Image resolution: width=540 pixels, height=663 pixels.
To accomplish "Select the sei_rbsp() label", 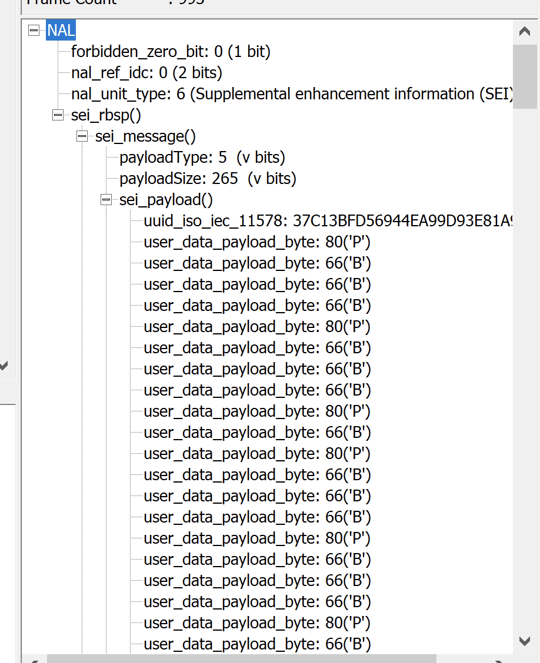I will [x=106, y=115].
